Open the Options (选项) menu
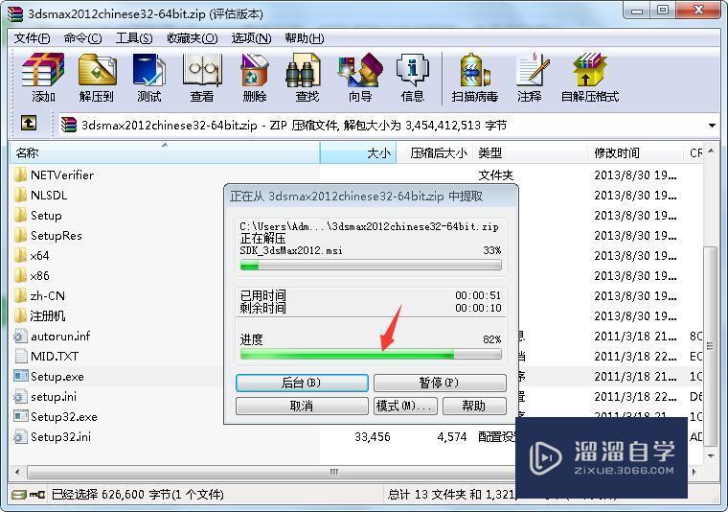 pos(251,38)
